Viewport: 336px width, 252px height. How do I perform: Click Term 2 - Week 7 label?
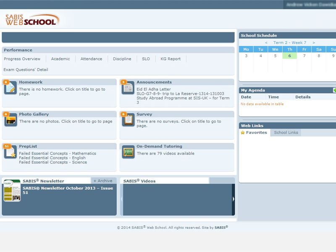290,43
